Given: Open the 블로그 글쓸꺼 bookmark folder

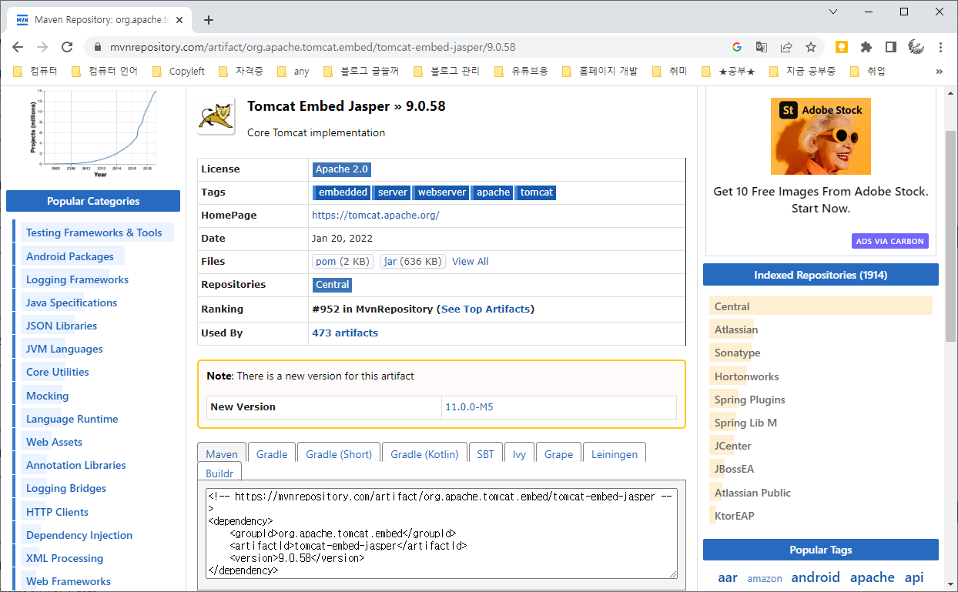Looking at the screenshot, I should tap(360, 71).
